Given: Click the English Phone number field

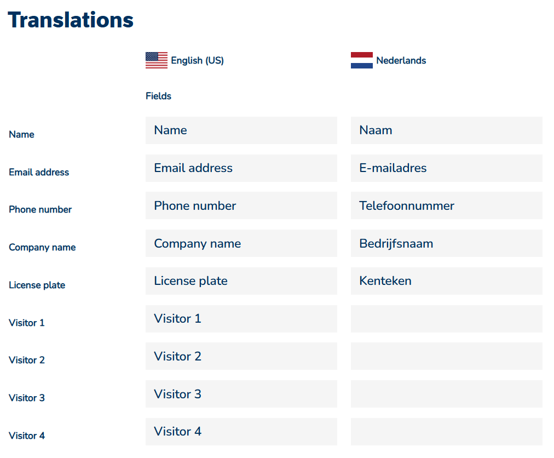Looking at the screenshot, I should click(x=241, y=206).
